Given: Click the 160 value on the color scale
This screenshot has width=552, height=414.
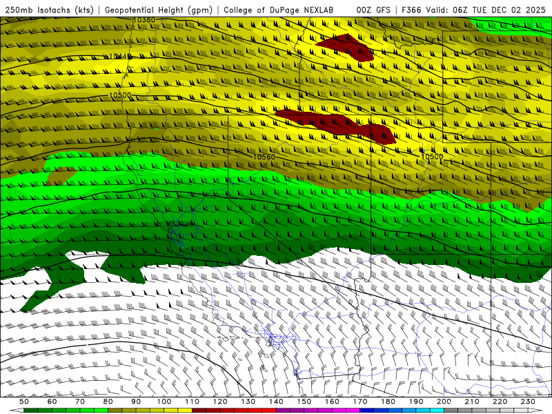Looking at the screenshot, I should [x=332, y=402].
